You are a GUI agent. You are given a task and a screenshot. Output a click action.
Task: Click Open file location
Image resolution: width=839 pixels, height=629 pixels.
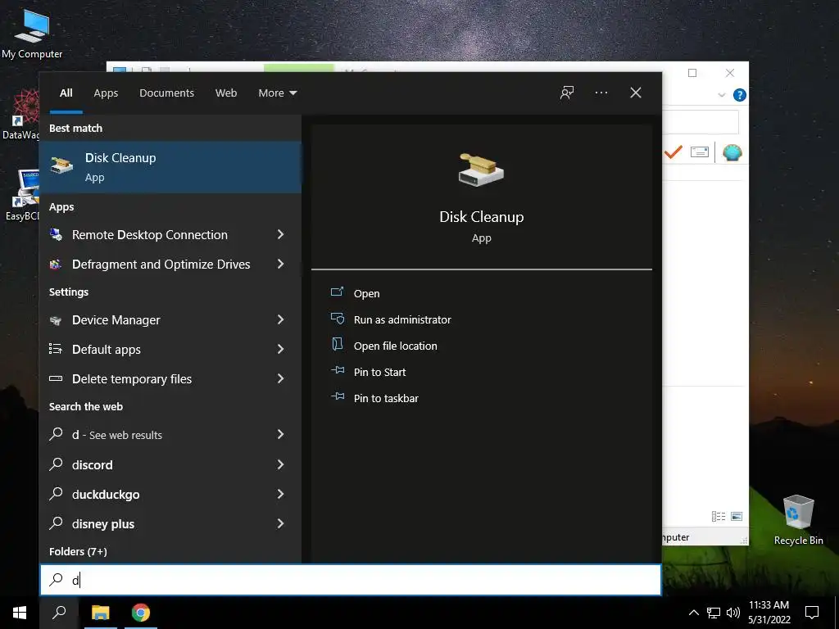point(396,346)
